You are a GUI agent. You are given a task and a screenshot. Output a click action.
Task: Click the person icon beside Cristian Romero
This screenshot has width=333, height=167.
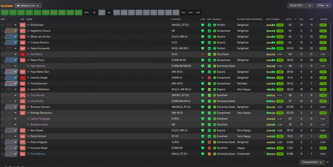(28, 42)
